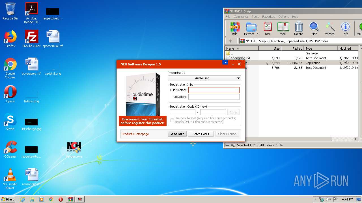This screenshot has width=362, height=203.
Task: Open the media player taskbar icon
Action: pyautogui.click(x=42, y=199)
